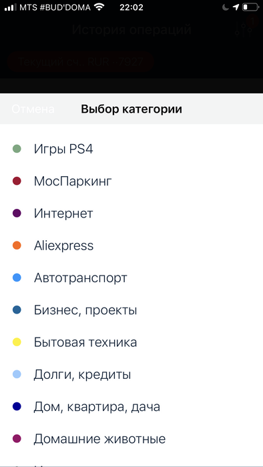The width and height of the screenshot is (263, 467).
Task: Open the Текущий сч. RUR account filter chip
Action: point(81,62)
